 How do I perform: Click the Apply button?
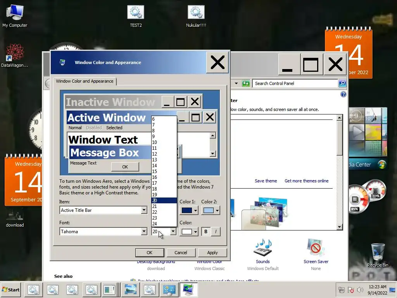click(212, 253)
